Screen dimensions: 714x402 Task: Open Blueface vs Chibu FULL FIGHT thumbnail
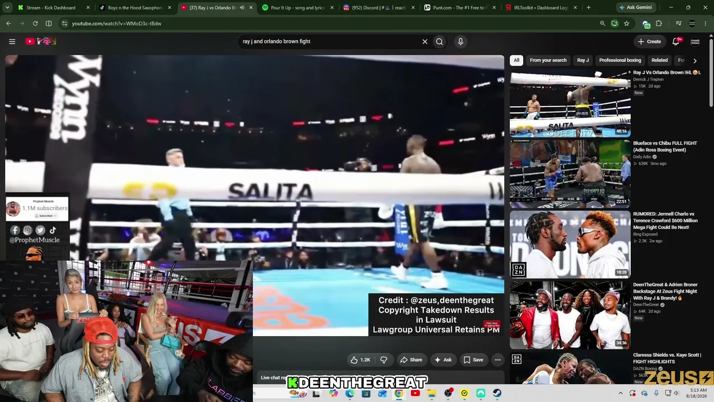click(x=570, y=174)
